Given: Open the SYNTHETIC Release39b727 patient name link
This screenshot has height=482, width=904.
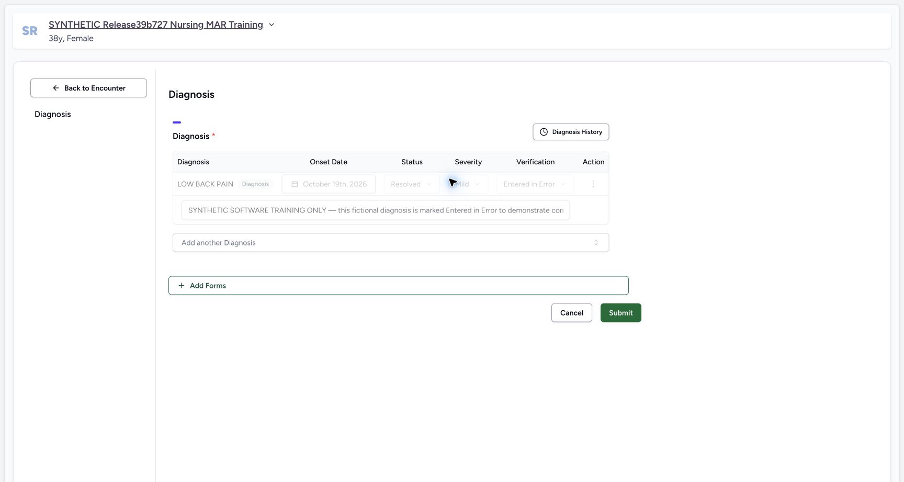Looking at the screenshot, I should pyautogui.click(x=156, y=25).
